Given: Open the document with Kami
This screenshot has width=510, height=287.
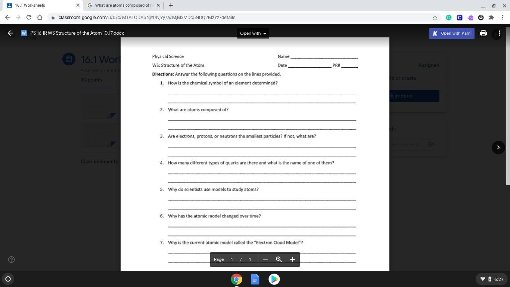Looking at the screenshot, I should point(452,33).
